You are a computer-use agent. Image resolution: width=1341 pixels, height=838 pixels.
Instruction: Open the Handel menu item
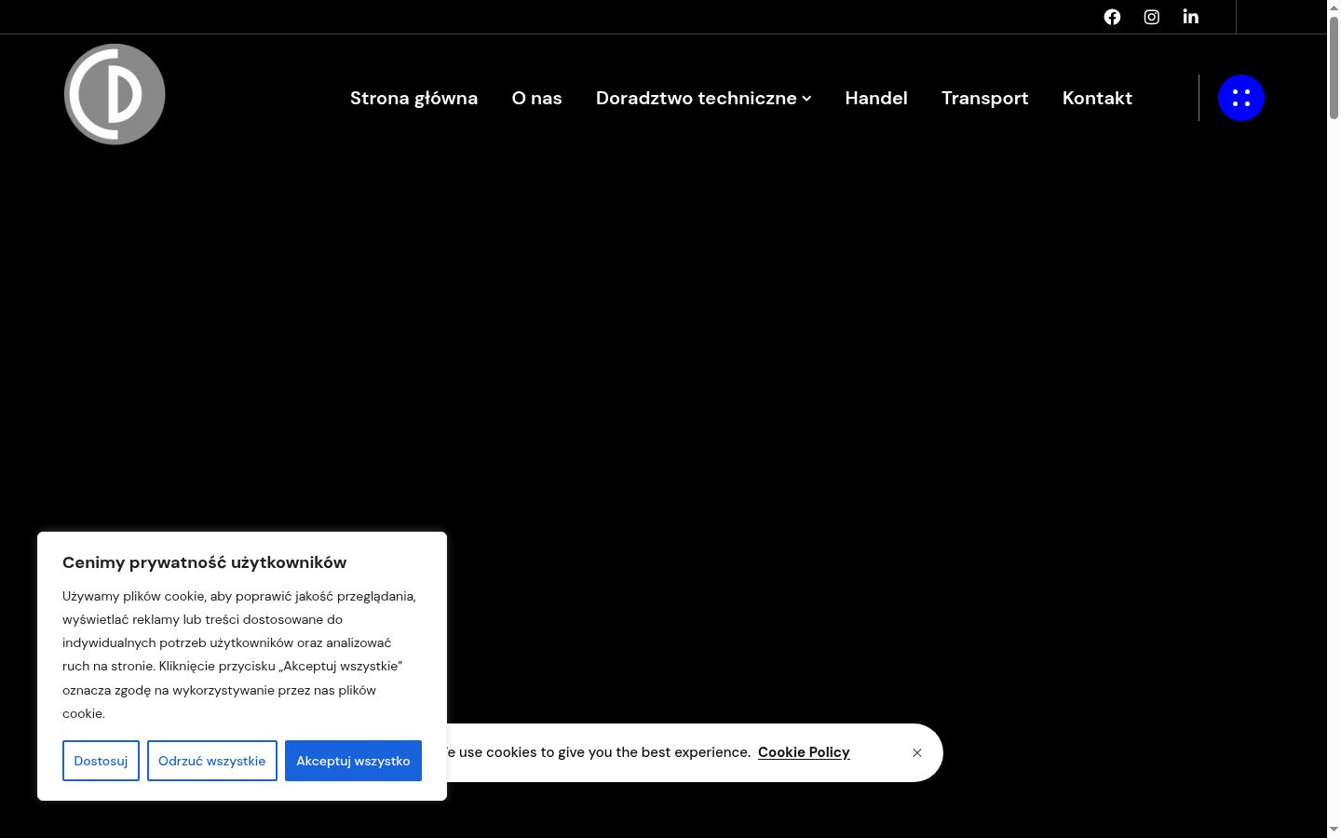(875, 98)
